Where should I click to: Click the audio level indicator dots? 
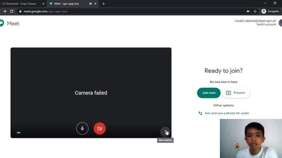[x=19, y=133]
